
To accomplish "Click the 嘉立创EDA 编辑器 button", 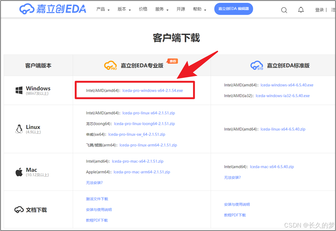I will [234, 9].
